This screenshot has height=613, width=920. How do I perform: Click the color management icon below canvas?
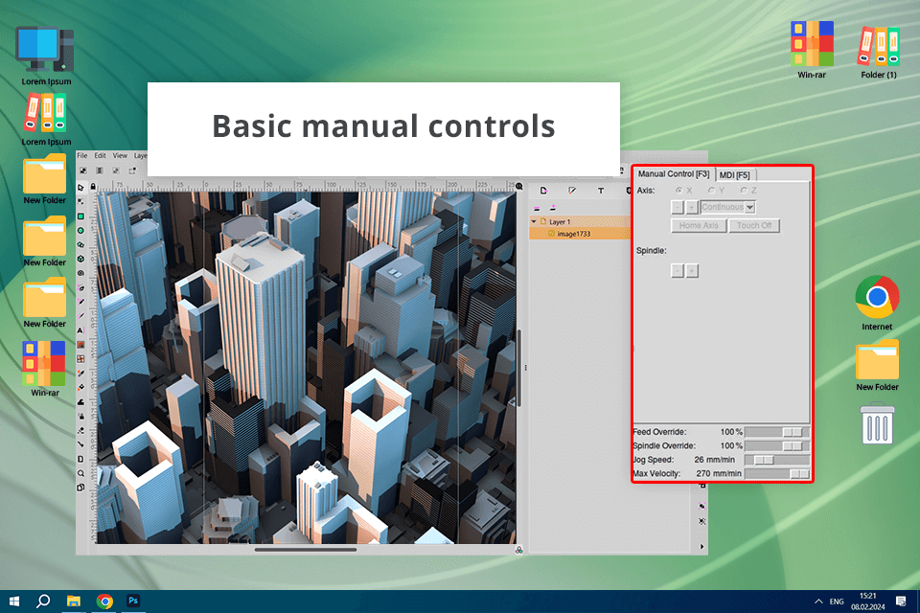[x=519, y=550]
